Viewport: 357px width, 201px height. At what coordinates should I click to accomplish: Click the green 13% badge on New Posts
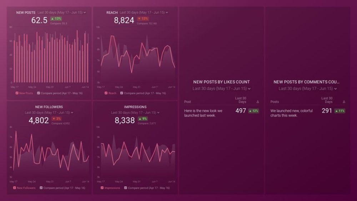point(56,19)
